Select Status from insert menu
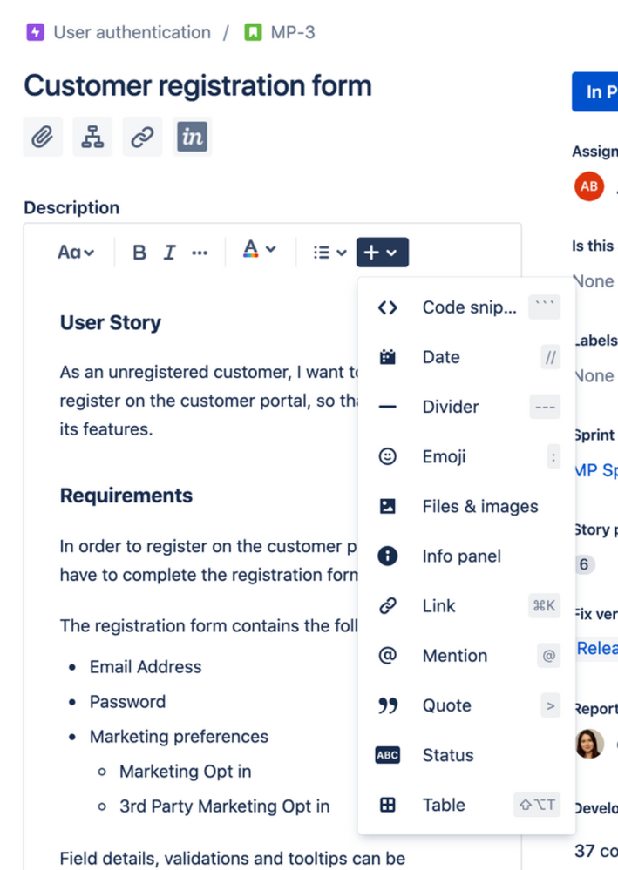Screen dimensions: 618x870 (467, 755)
